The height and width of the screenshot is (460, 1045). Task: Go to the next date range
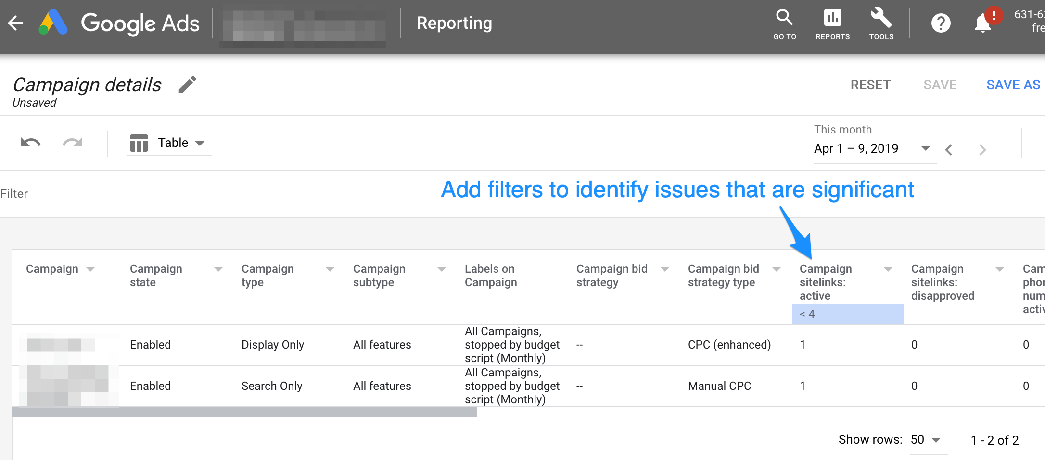[x=982, y=150]
